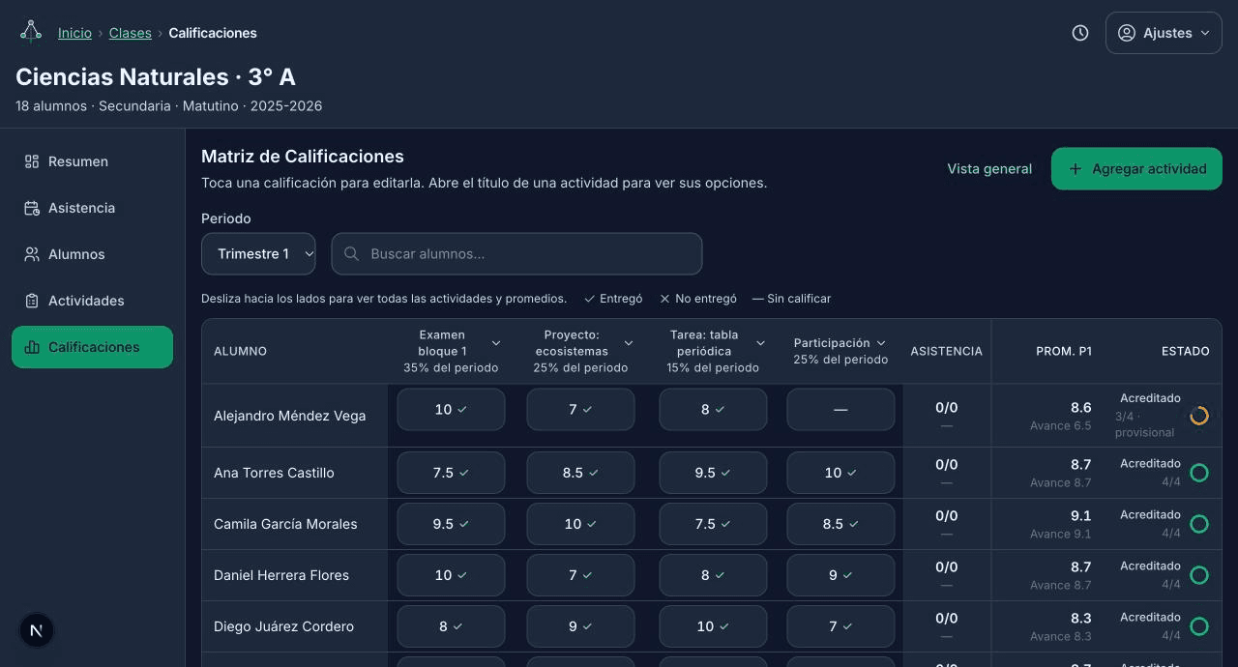This screenshot has height=667, width=1238.
Task: Click Diego Juárez's green status ring
Action: click(1199, 626)
